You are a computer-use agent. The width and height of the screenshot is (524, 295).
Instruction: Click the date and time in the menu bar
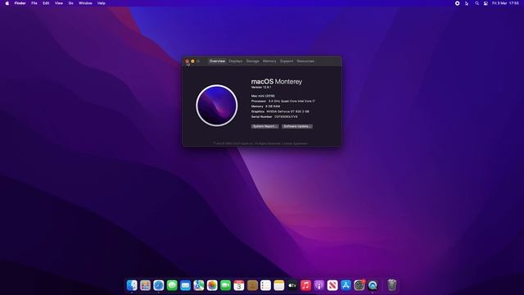click(x=505, y=3)
